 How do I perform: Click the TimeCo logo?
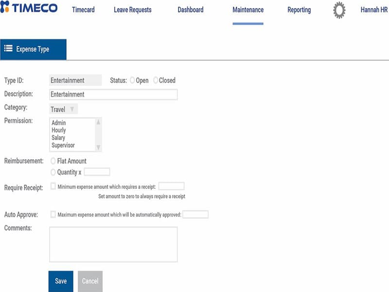tap(29, 7)
